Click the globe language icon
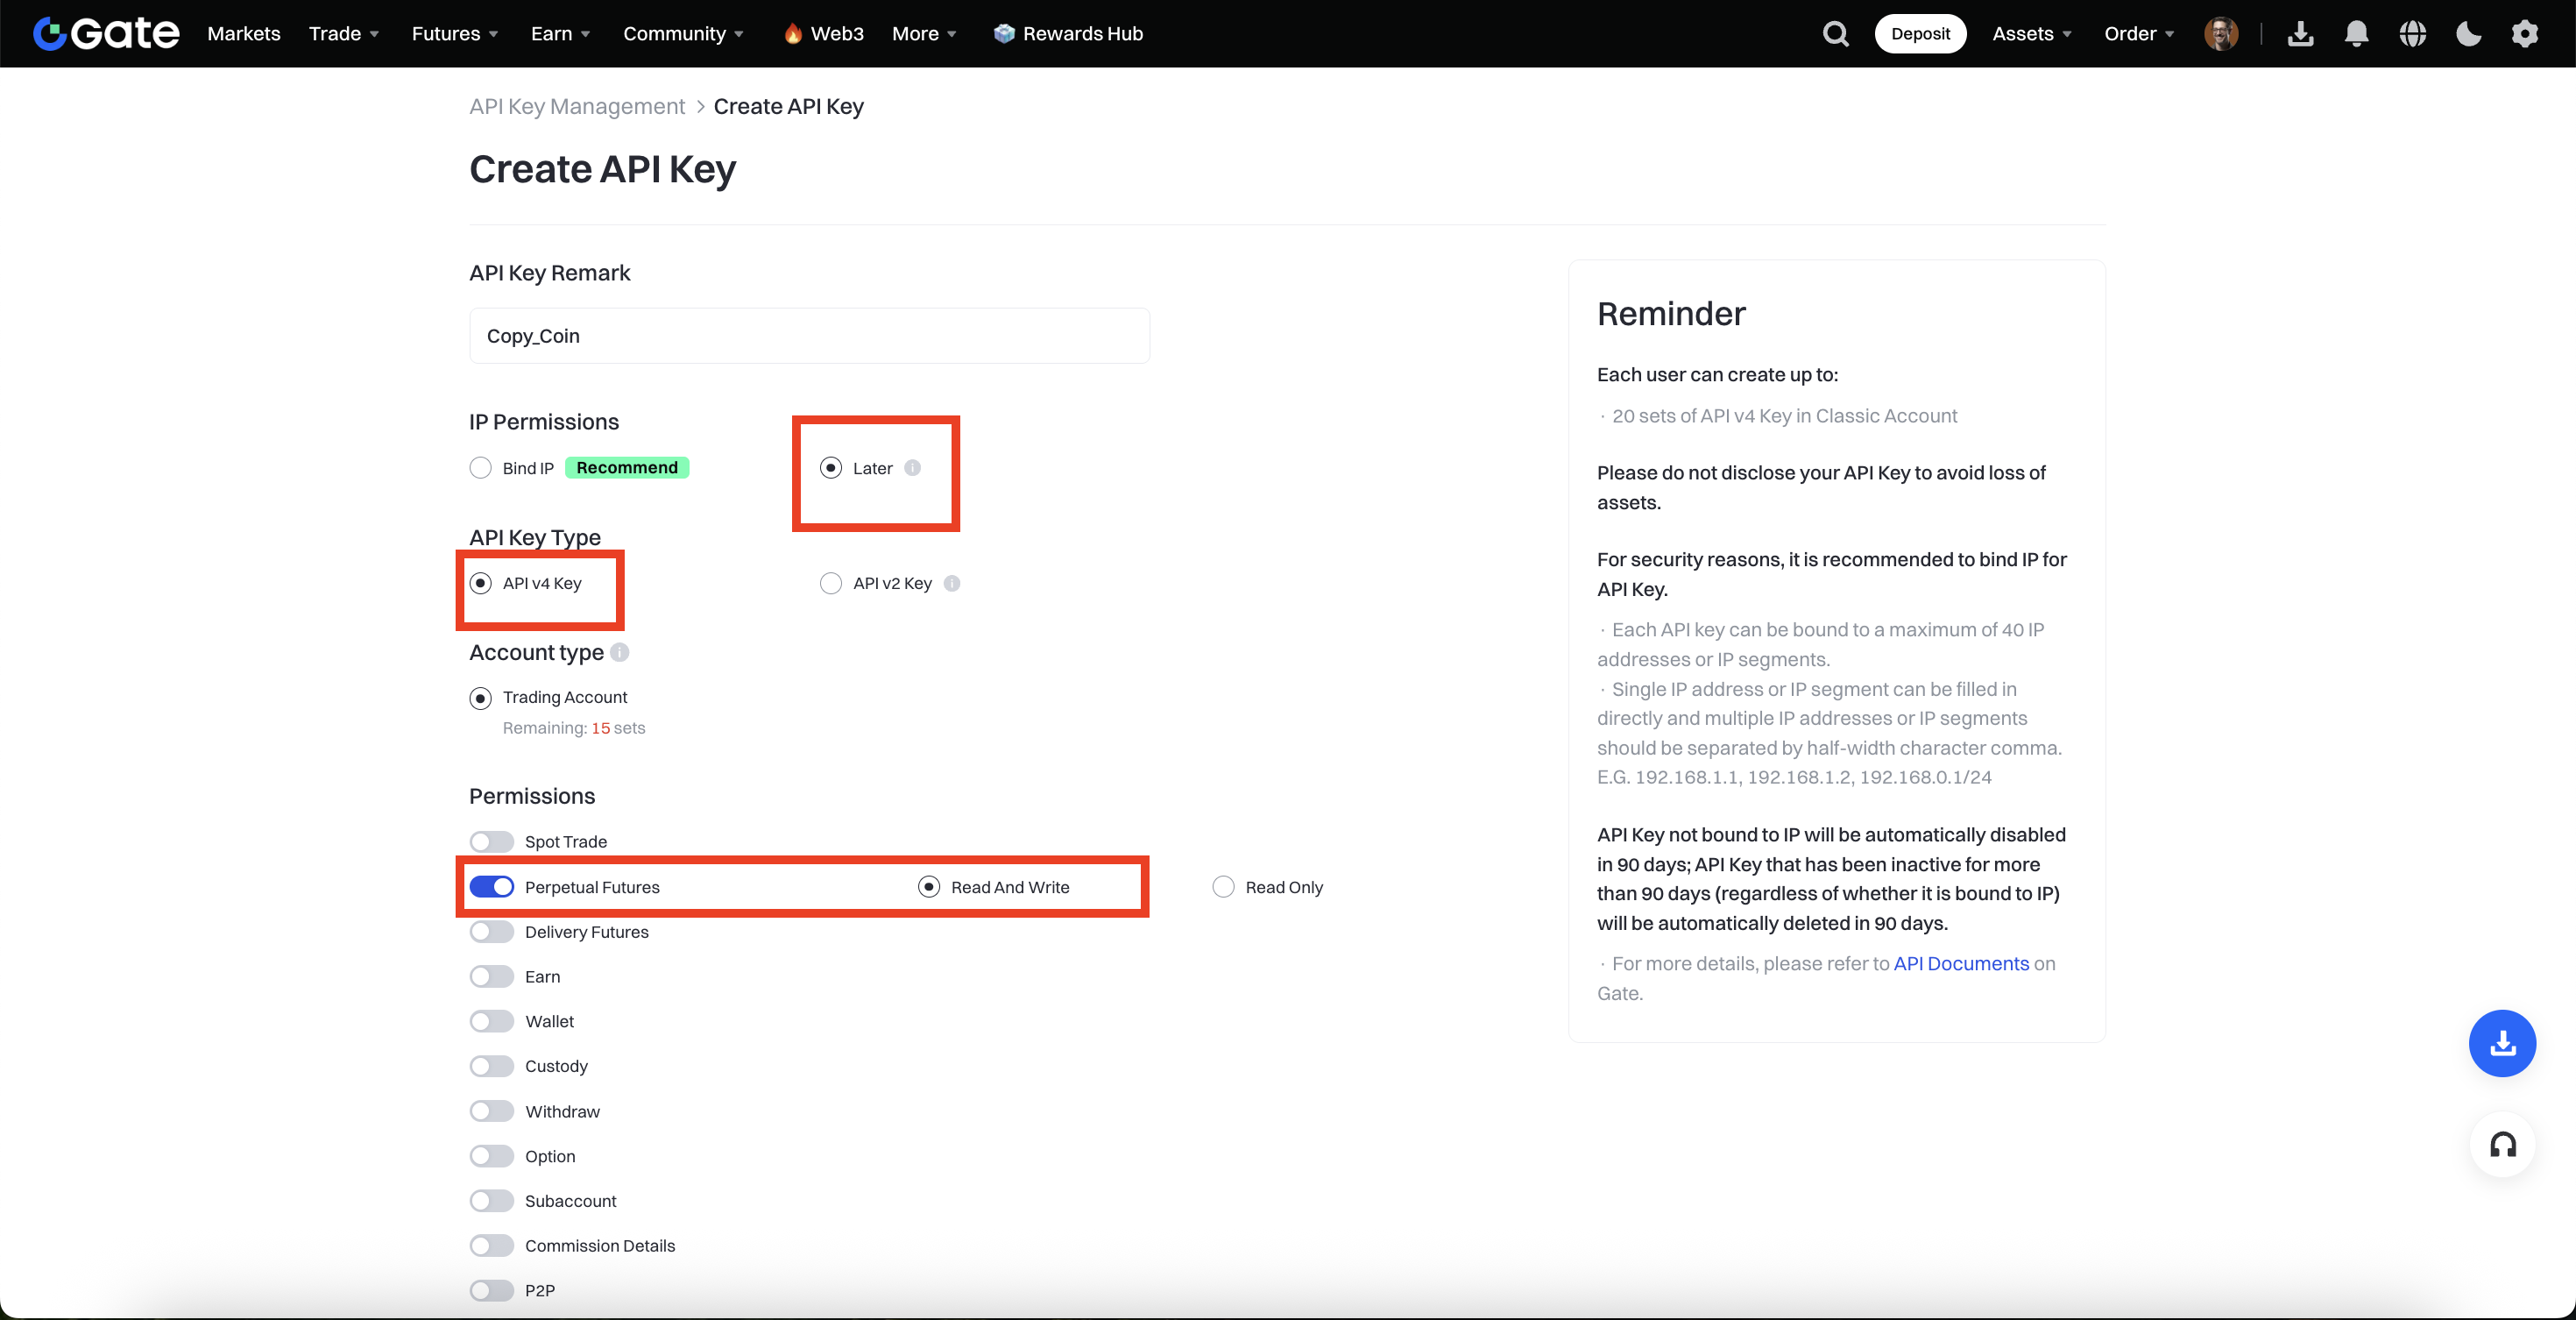Screen dimensions: 2576x1320 [2412, 34]
